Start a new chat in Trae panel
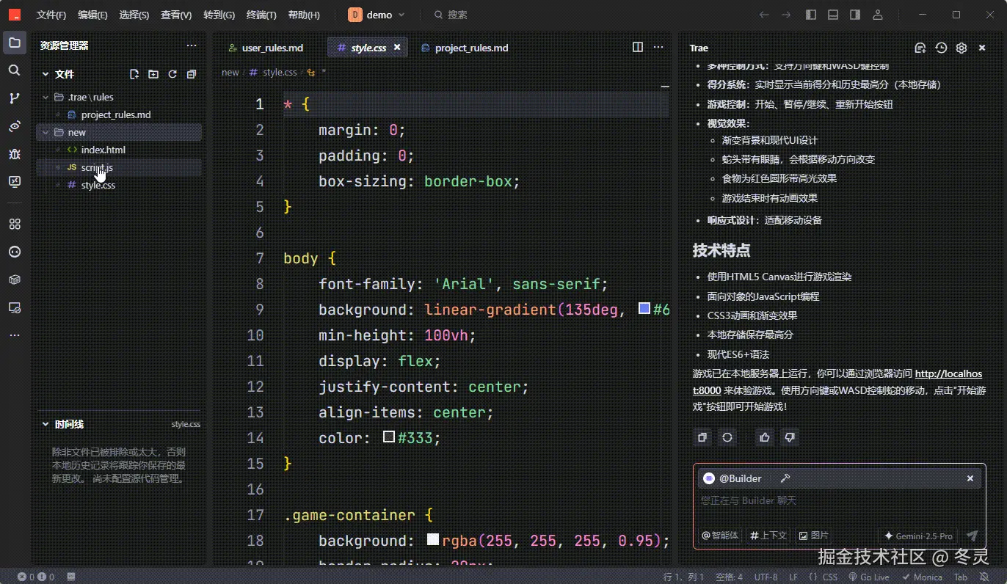The height and width of the screenshot is (584, 1007). click(x=920, y=48)
